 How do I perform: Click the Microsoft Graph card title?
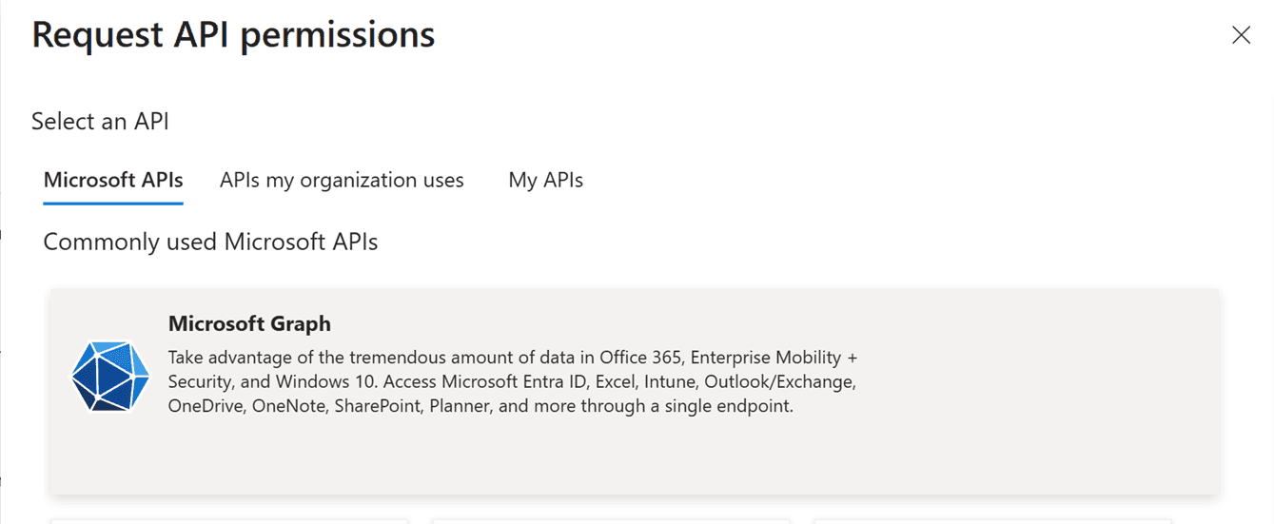click(249, 323)
